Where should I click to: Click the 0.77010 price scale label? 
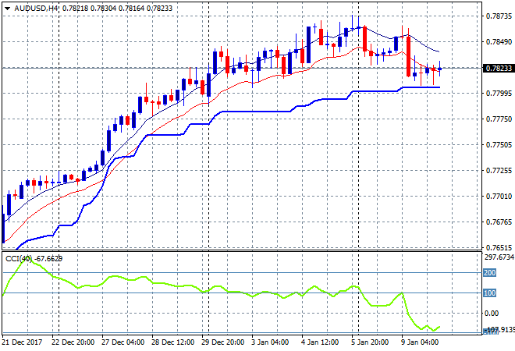pos(499,197)
